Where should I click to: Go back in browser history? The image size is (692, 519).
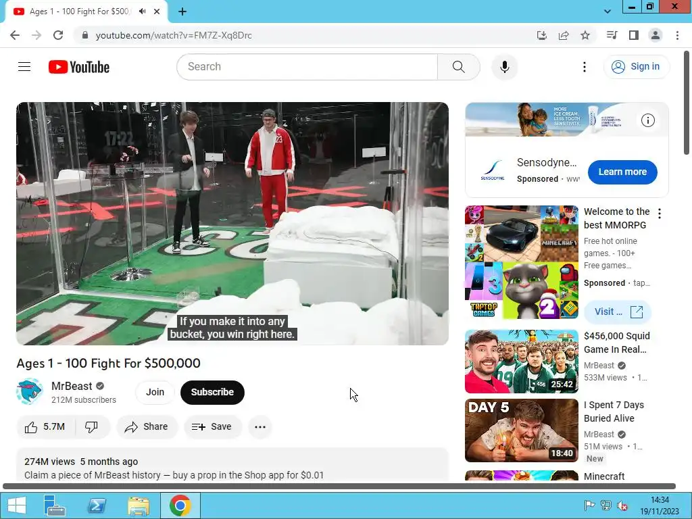(x=15, y=35)
